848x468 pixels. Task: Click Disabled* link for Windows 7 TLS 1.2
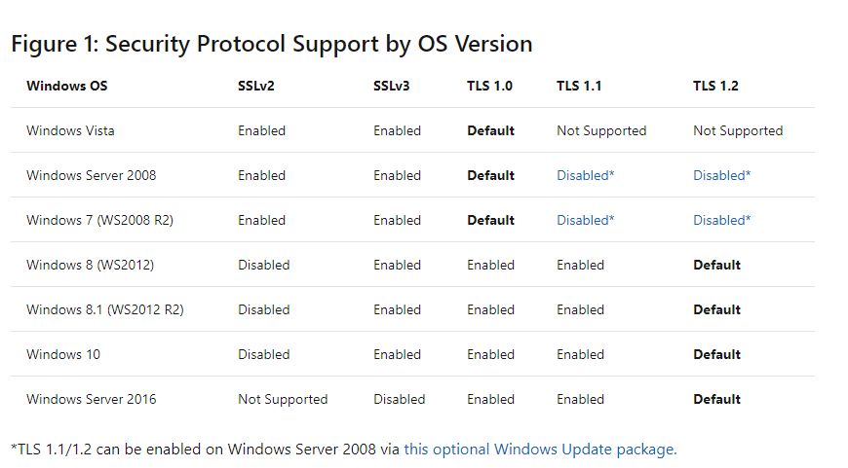click(721, 220)
